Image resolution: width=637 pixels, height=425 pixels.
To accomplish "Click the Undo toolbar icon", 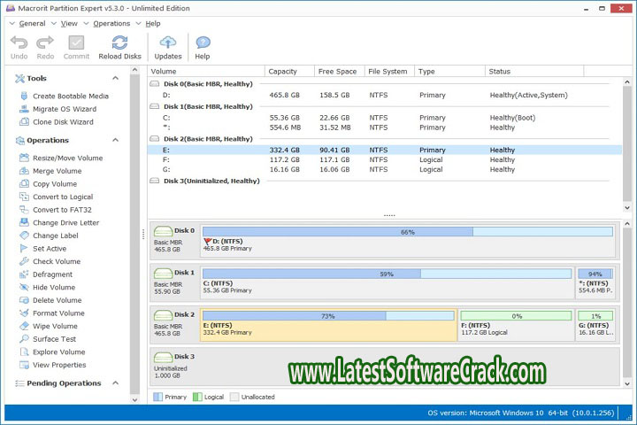I will [x=19, y=42].
